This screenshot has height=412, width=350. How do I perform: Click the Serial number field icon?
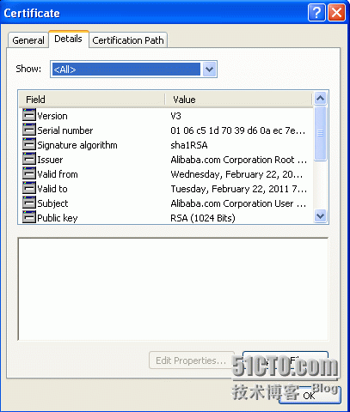click(29, 130)
